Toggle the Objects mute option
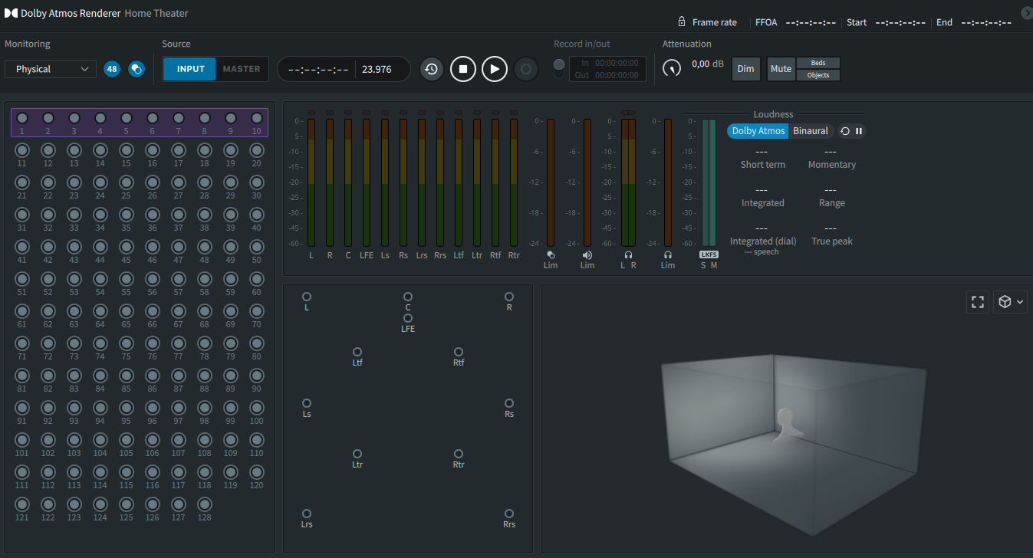This screenshot has height=558, width=1033. click(818, 75)
